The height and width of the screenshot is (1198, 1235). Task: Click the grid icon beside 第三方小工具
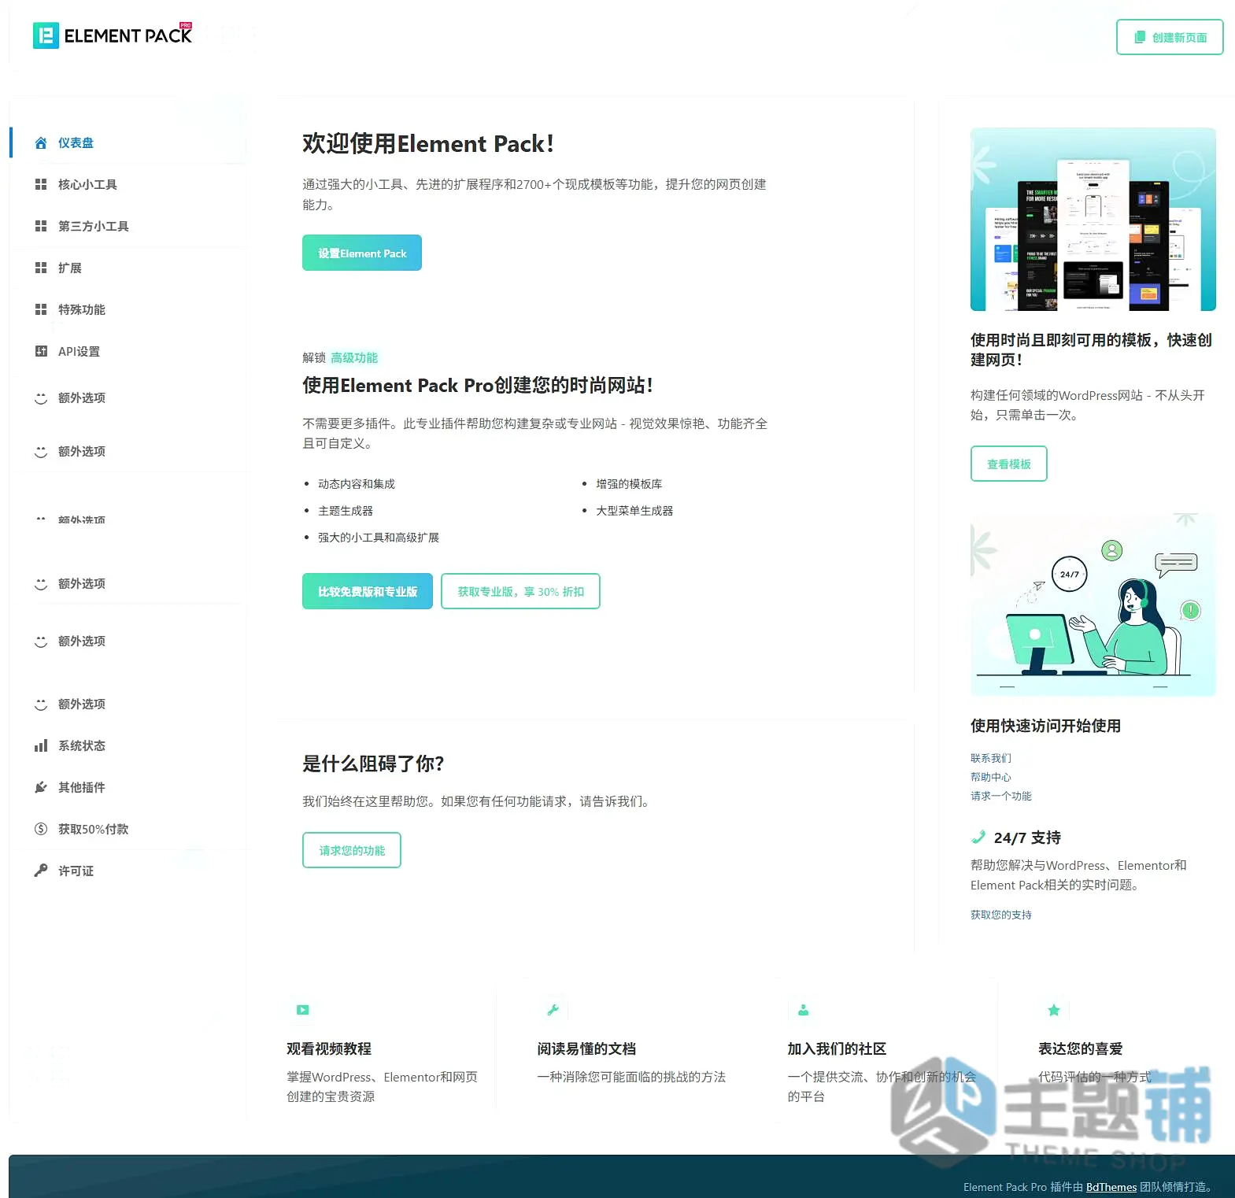click(x=41, y=226)
